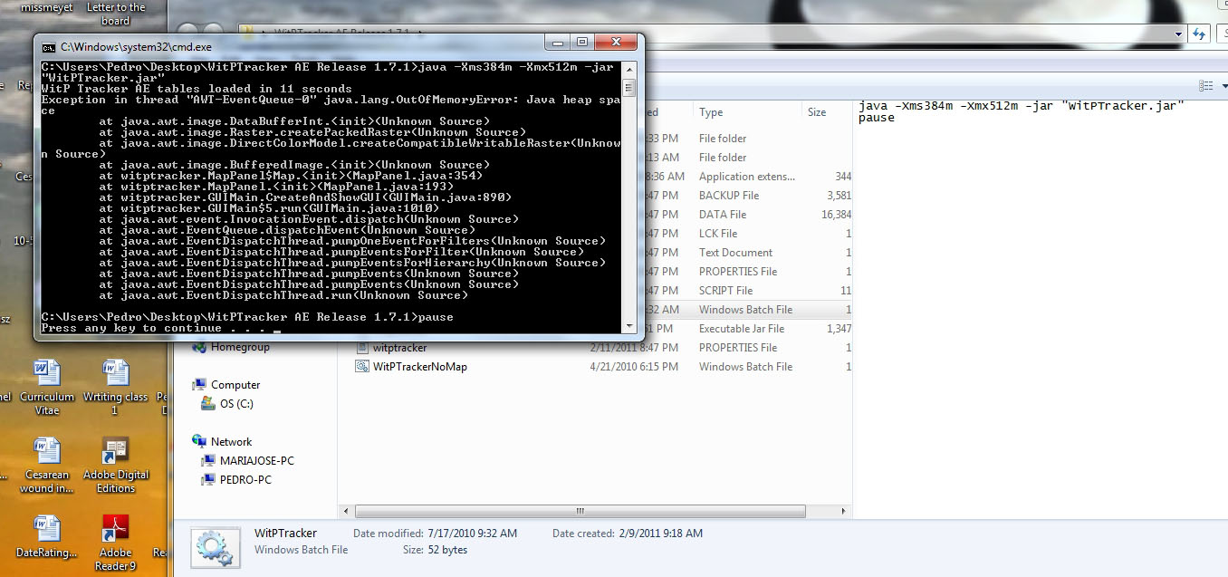Viewport: 1228px width, 577px height.
Task: Click the Explorer address bar refresh icon
Action: (x=1199, y=34)
